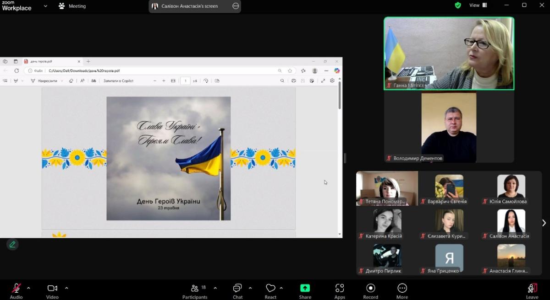Expand the Participants options arrow
The image size is (550, 300).
[x=215, y=288]
